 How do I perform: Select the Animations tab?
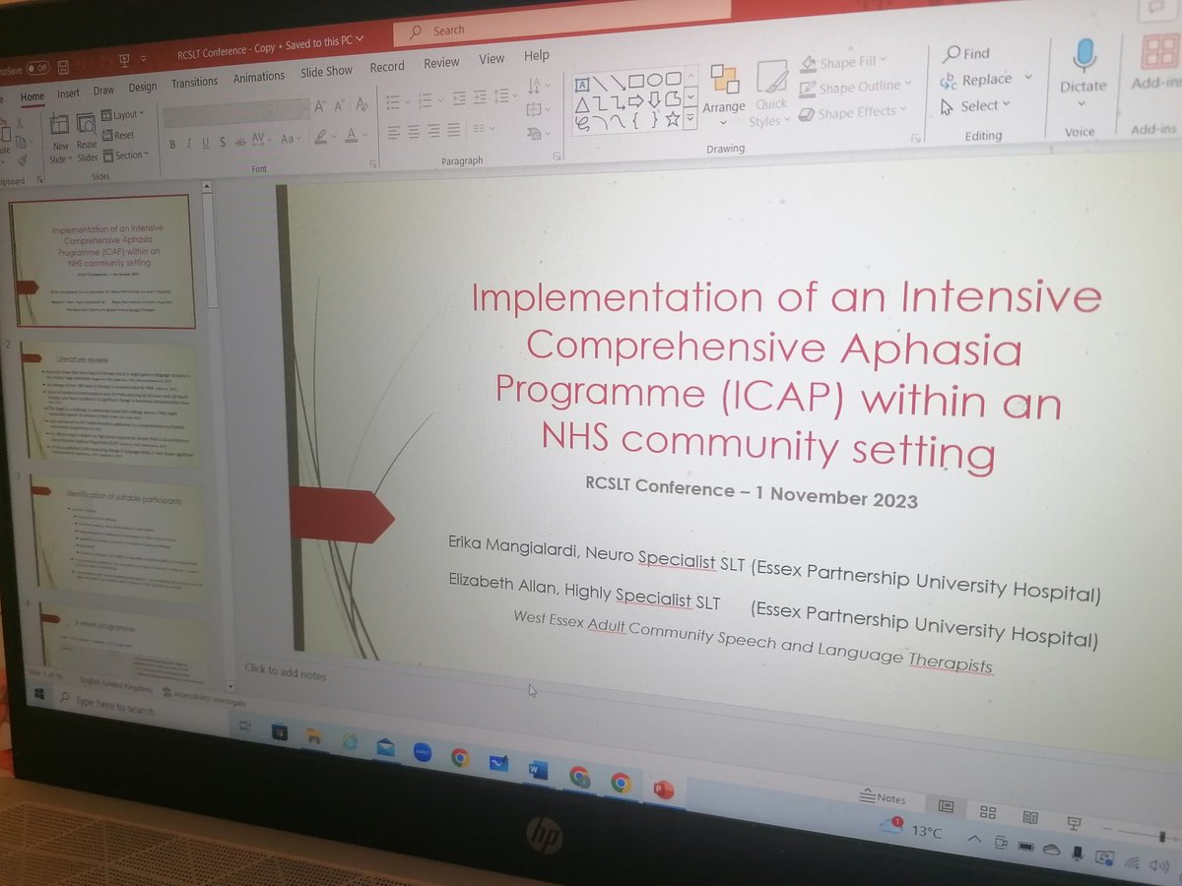coord(259,77)
